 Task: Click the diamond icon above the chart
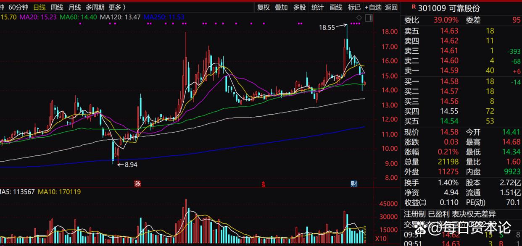(359, 18)
